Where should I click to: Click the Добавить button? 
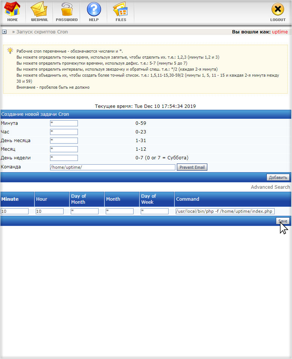point(278,177)
